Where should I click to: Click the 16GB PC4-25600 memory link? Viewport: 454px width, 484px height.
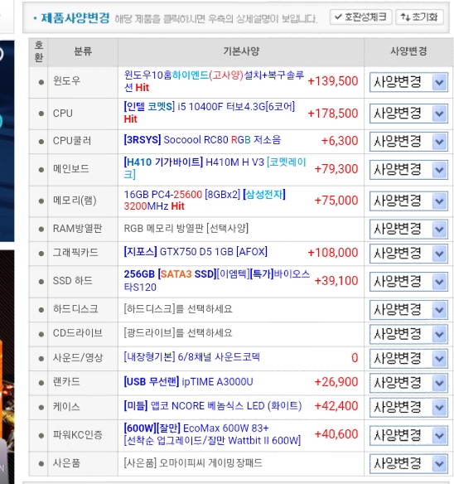coord(205,201)
